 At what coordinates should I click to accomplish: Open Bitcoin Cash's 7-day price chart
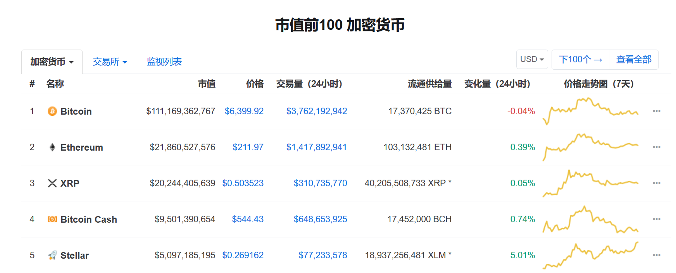pos(590,219)
